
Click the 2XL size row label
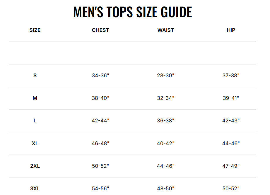35,166
